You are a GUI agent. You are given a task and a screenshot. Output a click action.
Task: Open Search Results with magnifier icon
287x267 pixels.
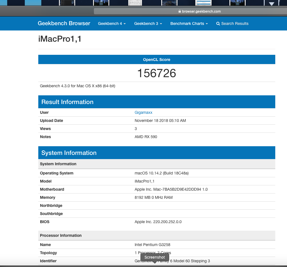(232, 23)
